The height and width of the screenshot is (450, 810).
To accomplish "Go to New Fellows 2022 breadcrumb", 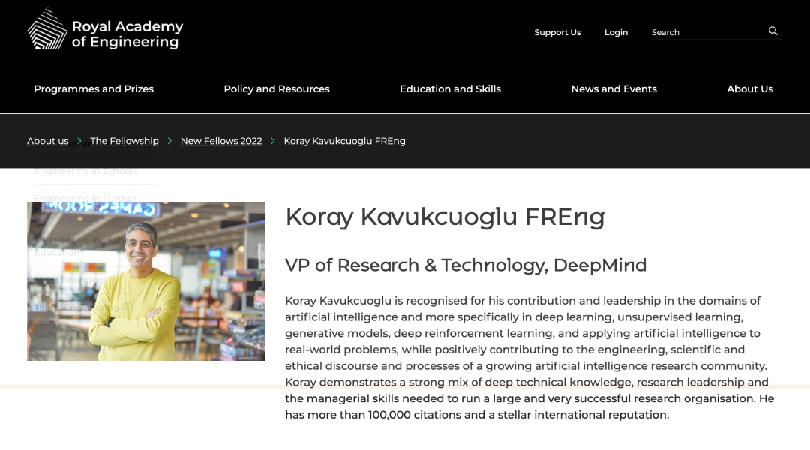I will point(221,141).
